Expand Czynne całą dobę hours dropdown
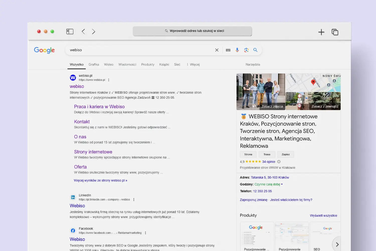The width and height of the screenshot is (376, 251). 268,184
